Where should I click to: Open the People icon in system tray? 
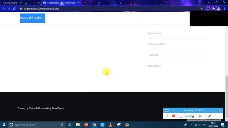coord(185,125)
